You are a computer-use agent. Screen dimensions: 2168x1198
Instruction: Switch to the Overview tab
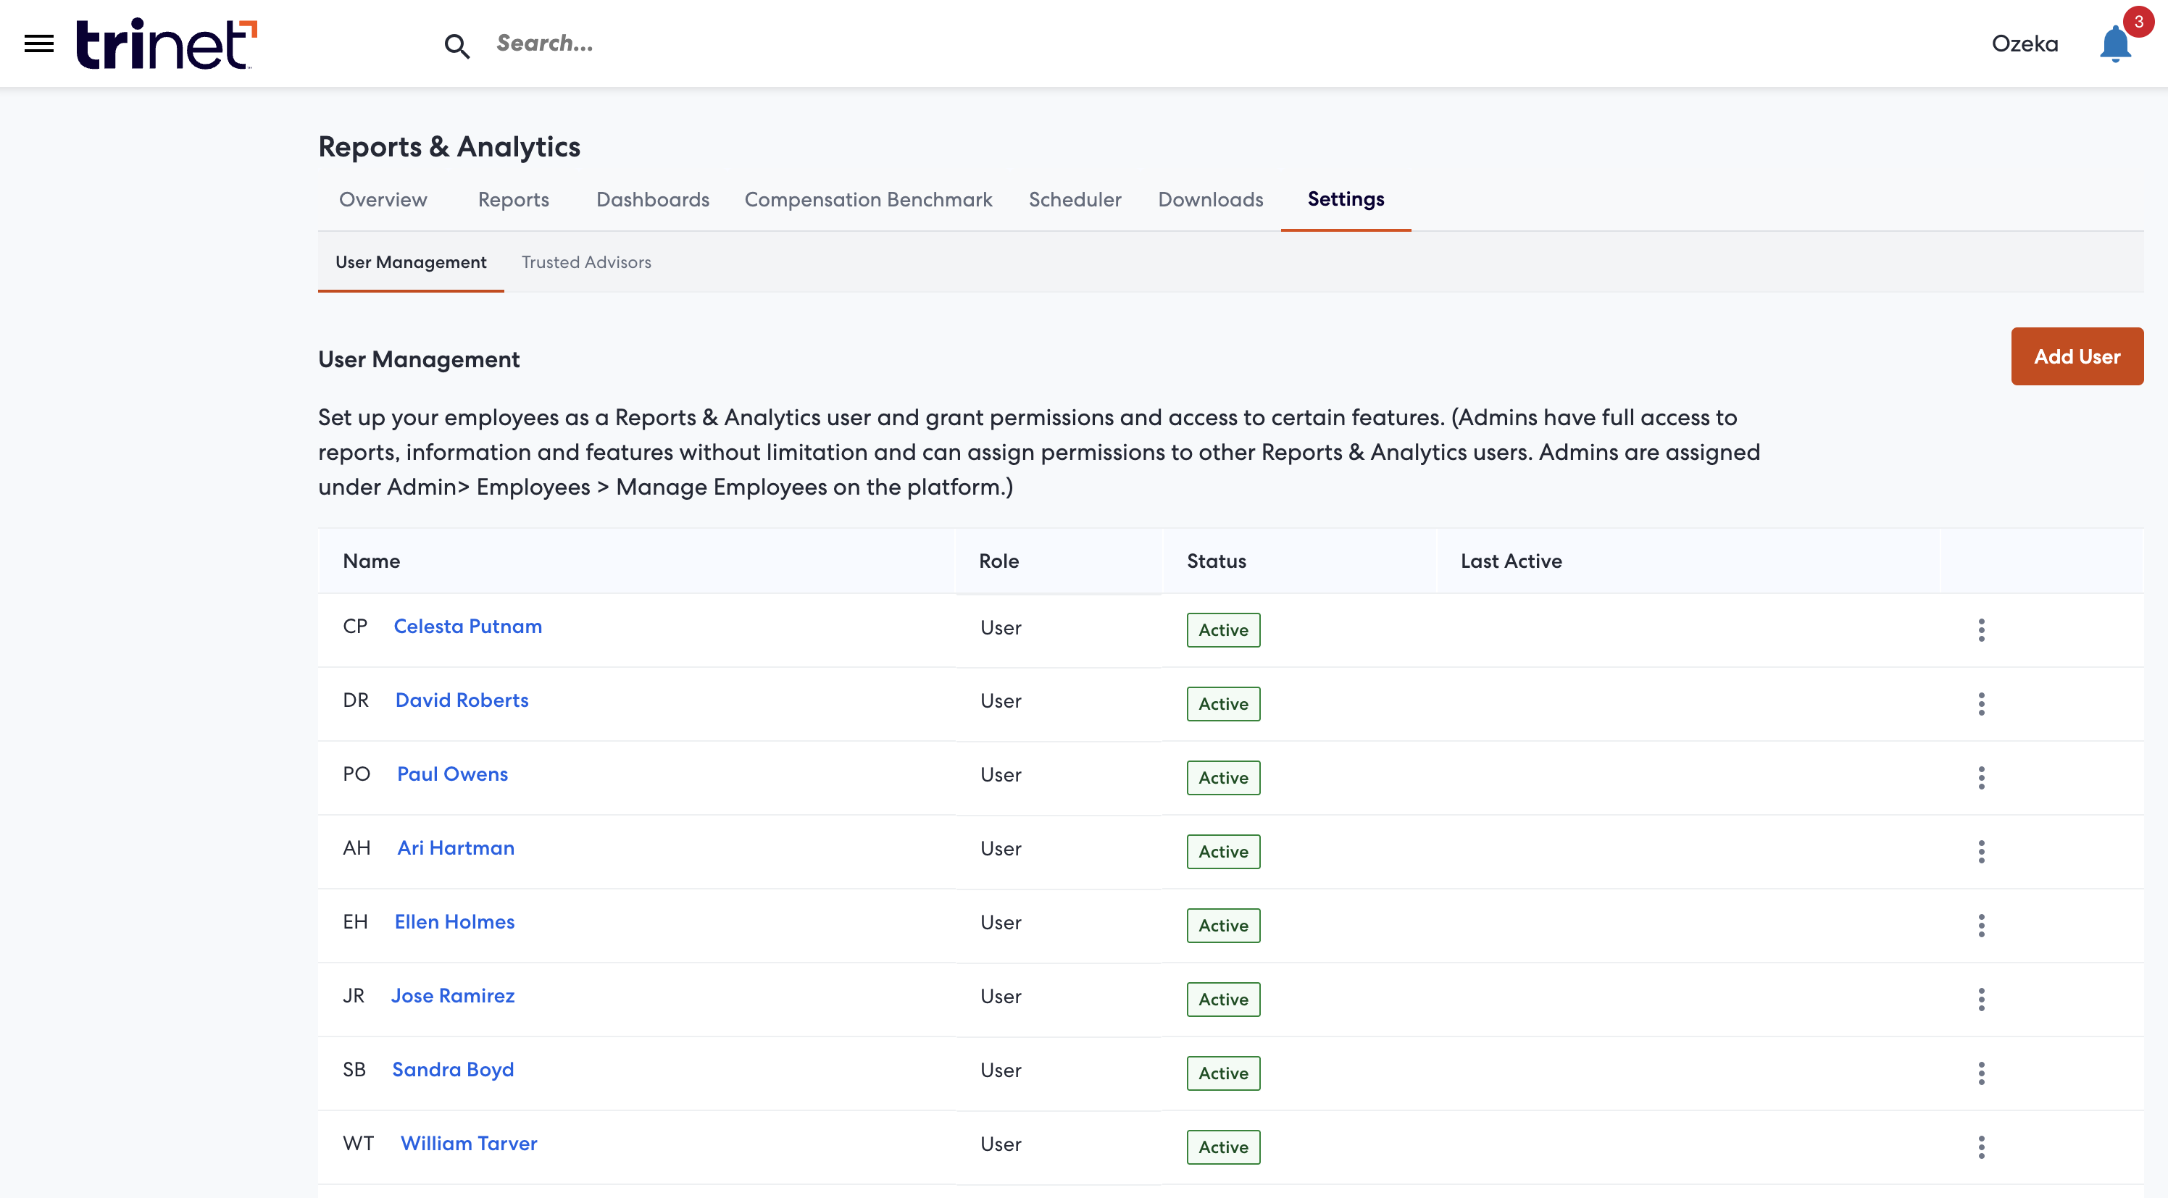click(x=383, y=200)
